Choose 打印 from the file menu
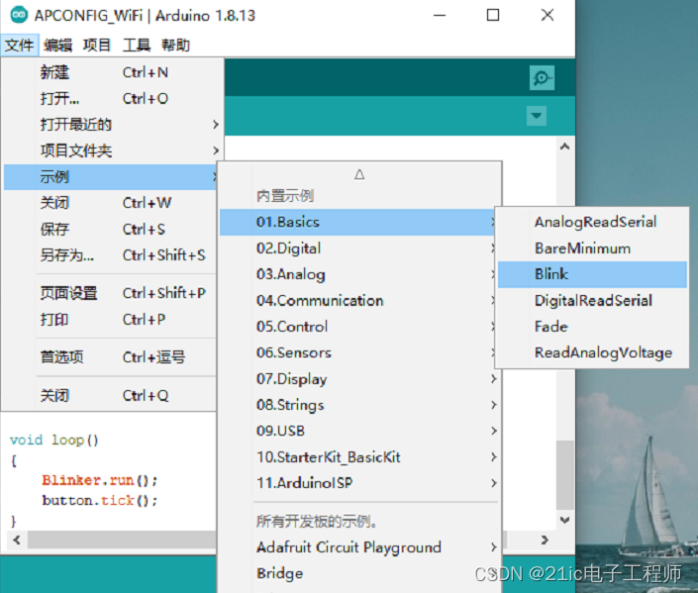Screen dimensions: 698x593 pos(111,319)
